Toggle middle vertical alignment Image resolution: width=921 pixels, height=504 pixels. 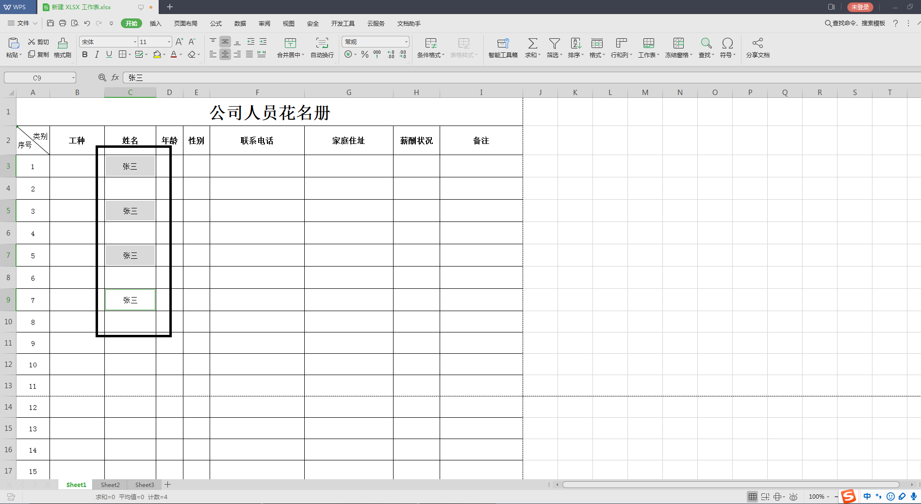pyautogui.click(x=225, y=42)
